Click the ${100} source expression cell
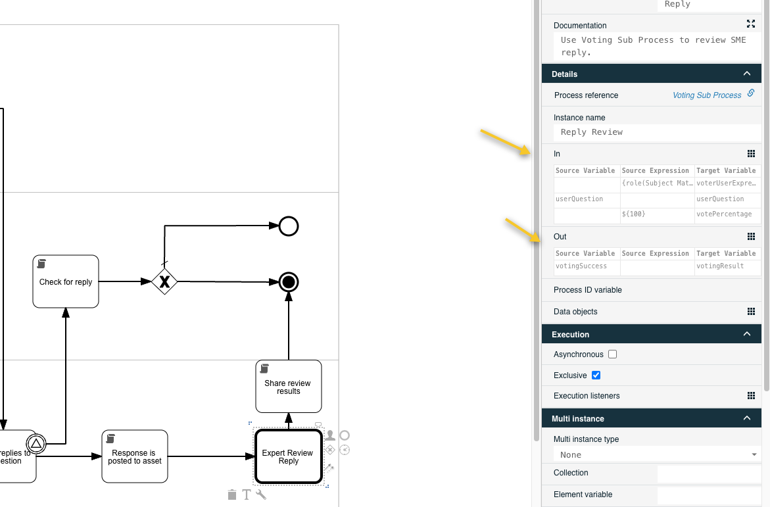 [658, 214]
